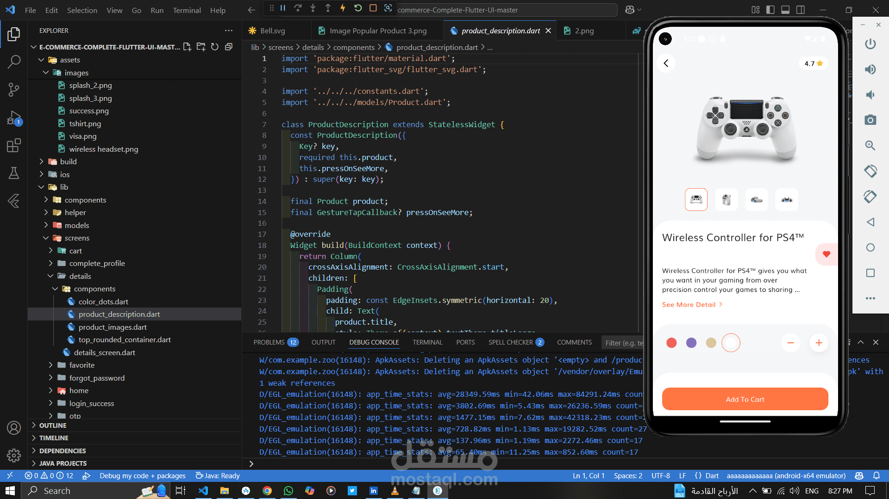The width and height of the screenshot is (889, 499).
Task: Open the Accounts menu in activity bar
Action: [14, 428]
